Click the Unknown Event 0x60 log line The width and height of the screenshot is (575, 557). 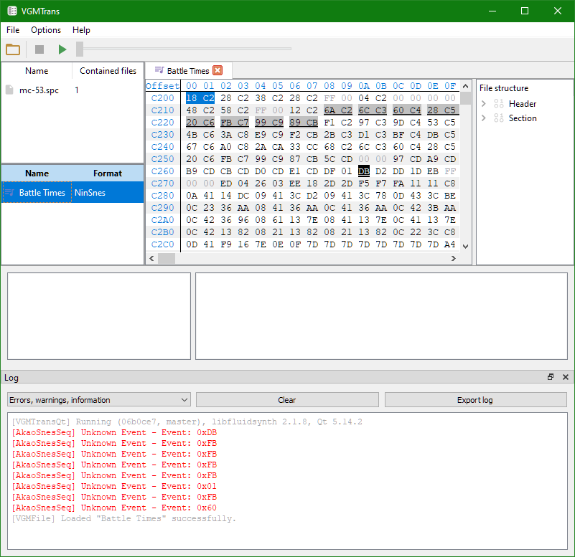[x=114, y=508]
